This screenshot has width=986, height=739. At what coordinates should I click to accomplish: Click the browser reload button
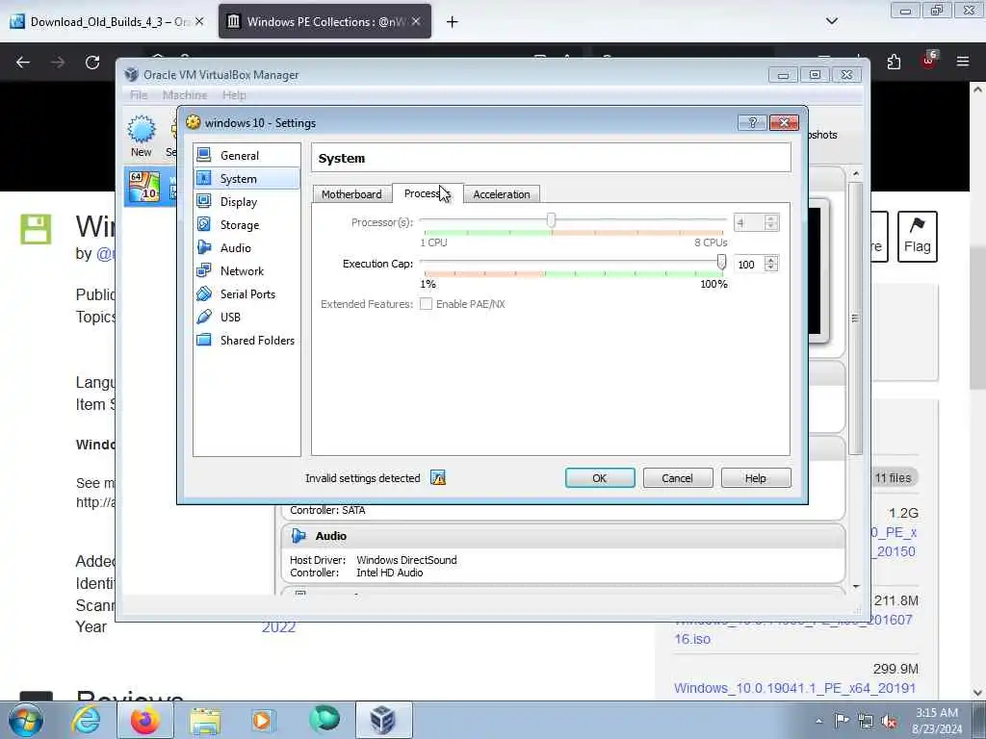pyautogui.click(x=92, y=62)
